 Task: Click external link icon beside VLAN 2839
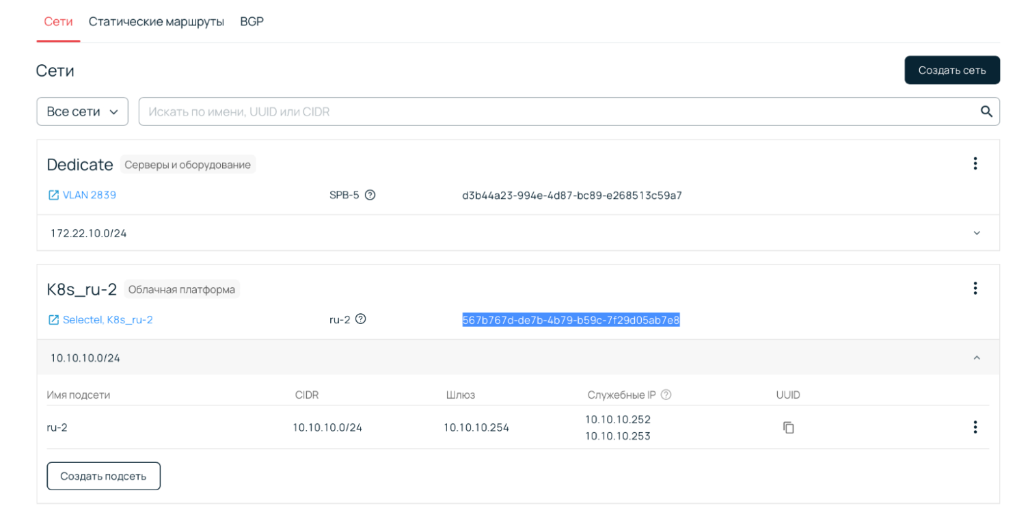tap(53, 195)
